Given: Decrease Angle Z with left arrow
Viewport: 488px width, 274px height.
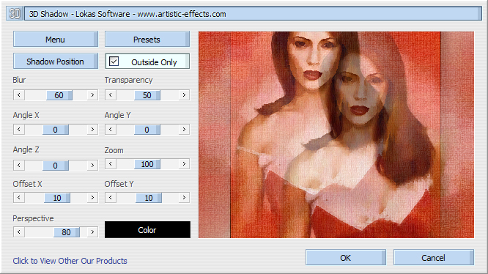Looking at the screenshot, I should coord(19,165).
